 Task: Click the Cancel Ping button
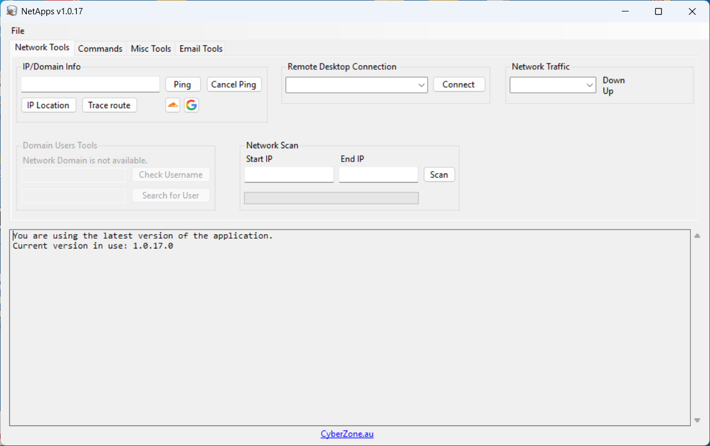pos(234,85)
